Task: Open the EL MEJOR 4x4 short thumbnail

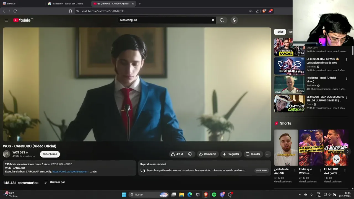Action: point(336,148)
